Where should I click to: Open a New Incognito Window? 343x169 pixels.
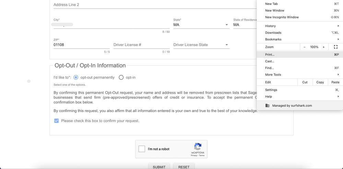click(300, 17)
